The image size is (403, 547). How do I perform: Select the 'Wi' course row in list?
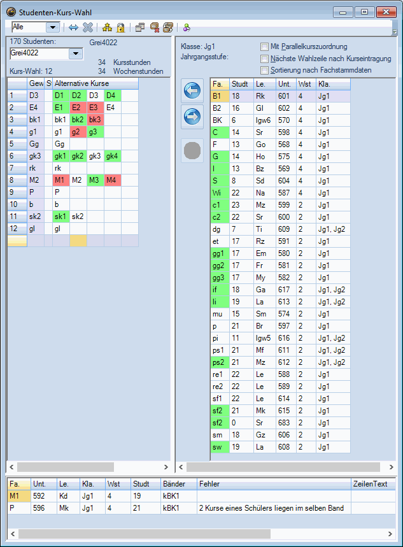[x=217, y=193]
